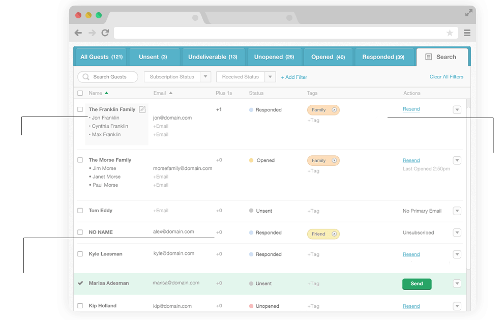Click the + Add Filter link
Viewport: 504px width, 320px height.
294,77
